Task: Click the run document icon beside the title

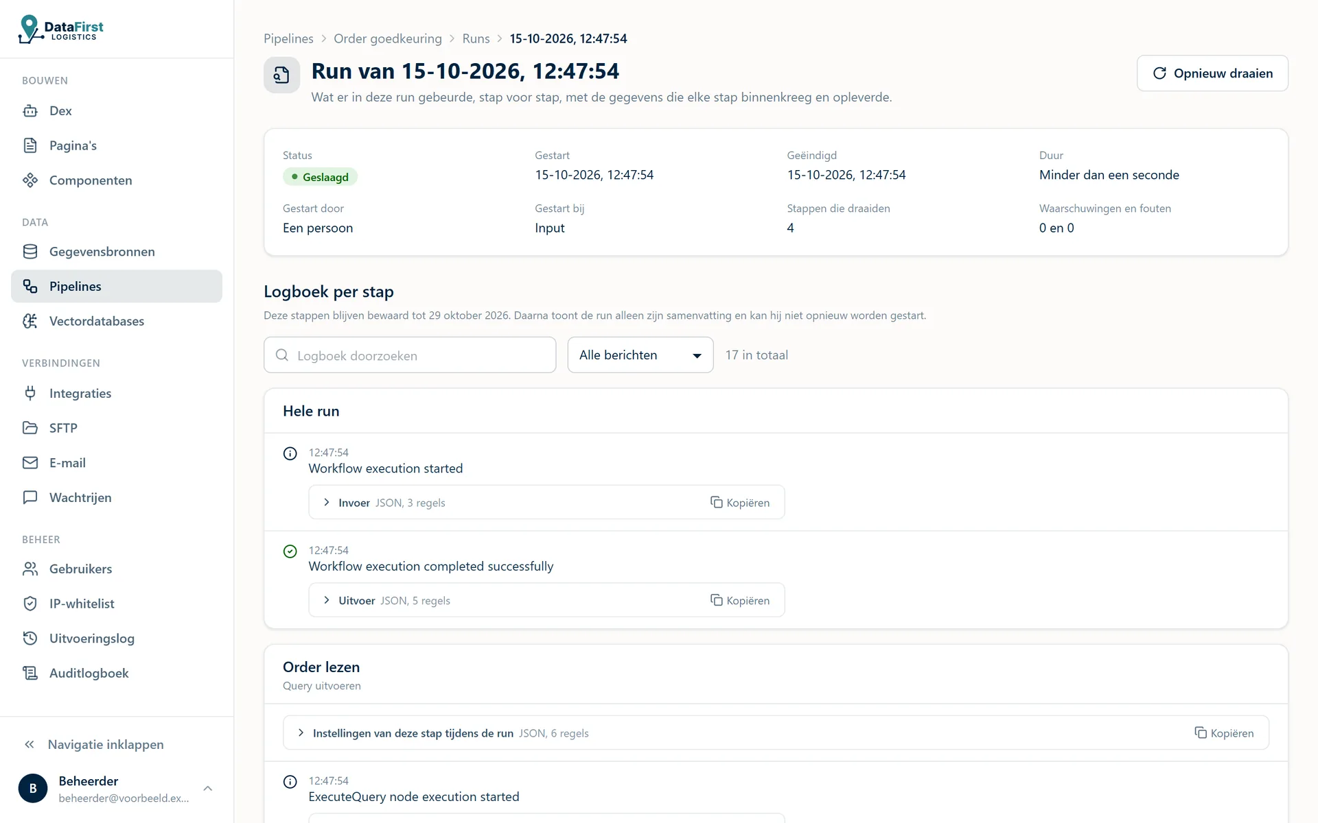Action: pyautogui.click(x=282, y=75)
